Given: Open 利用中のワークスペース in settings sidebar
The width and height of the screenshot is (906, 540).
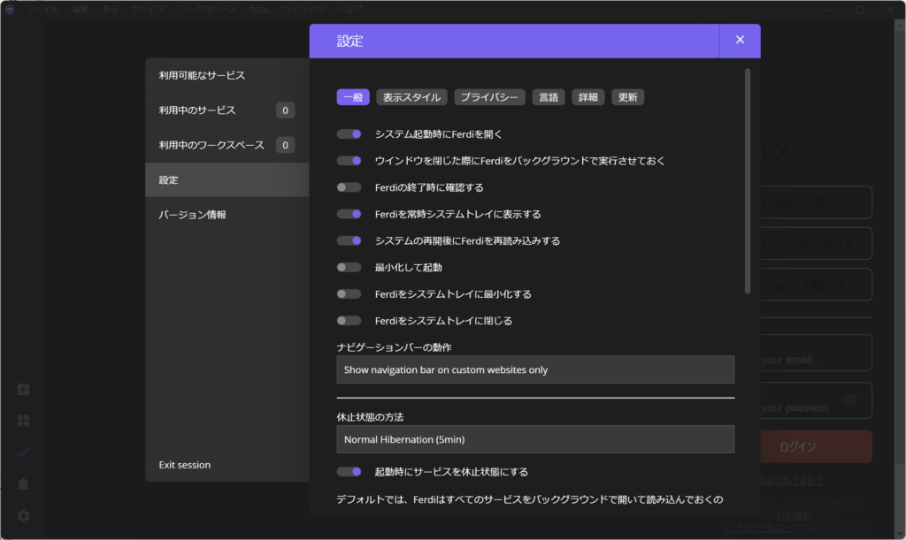Looking at the screenshot, I should coord(227,145).
